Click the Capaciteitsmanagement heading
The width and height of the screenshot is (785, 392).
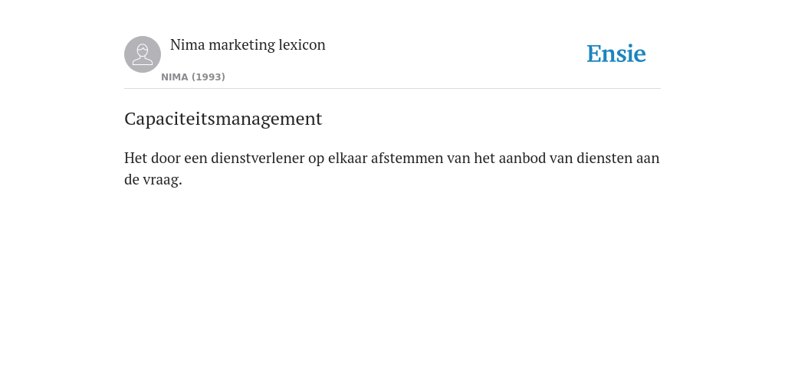coord(223,119)
